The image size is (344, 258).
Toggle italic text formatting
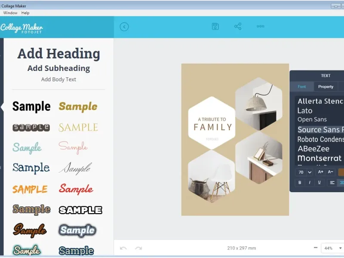click(x=310, y=182)
